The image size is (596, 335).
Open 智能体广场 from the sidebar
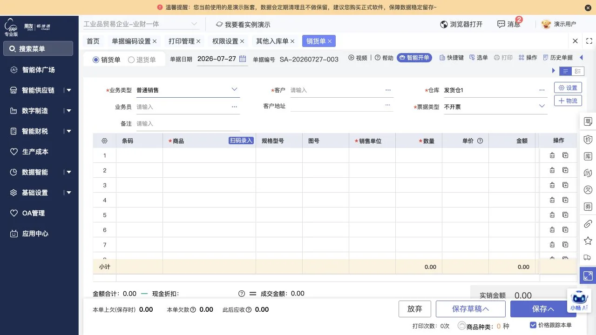pyautogui.click(x=39, y=70)
